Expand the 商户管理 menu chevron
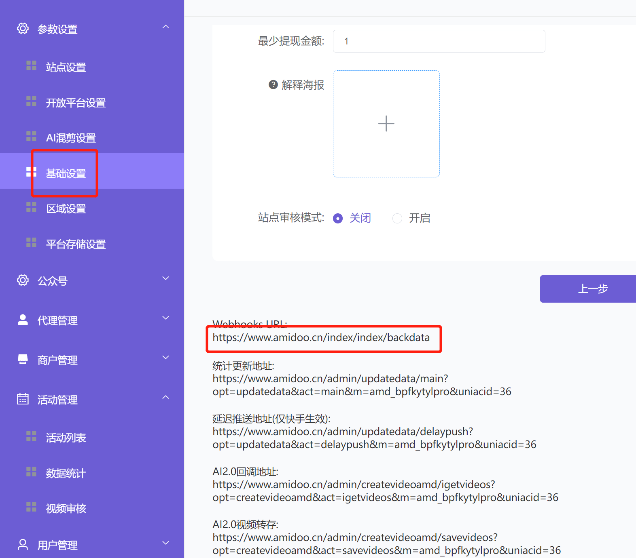 pos(165,358)
